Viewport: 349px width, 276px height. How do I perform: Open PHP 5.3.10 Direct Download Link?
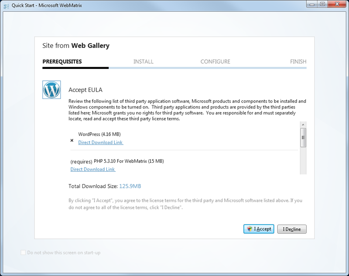point(93,169)
